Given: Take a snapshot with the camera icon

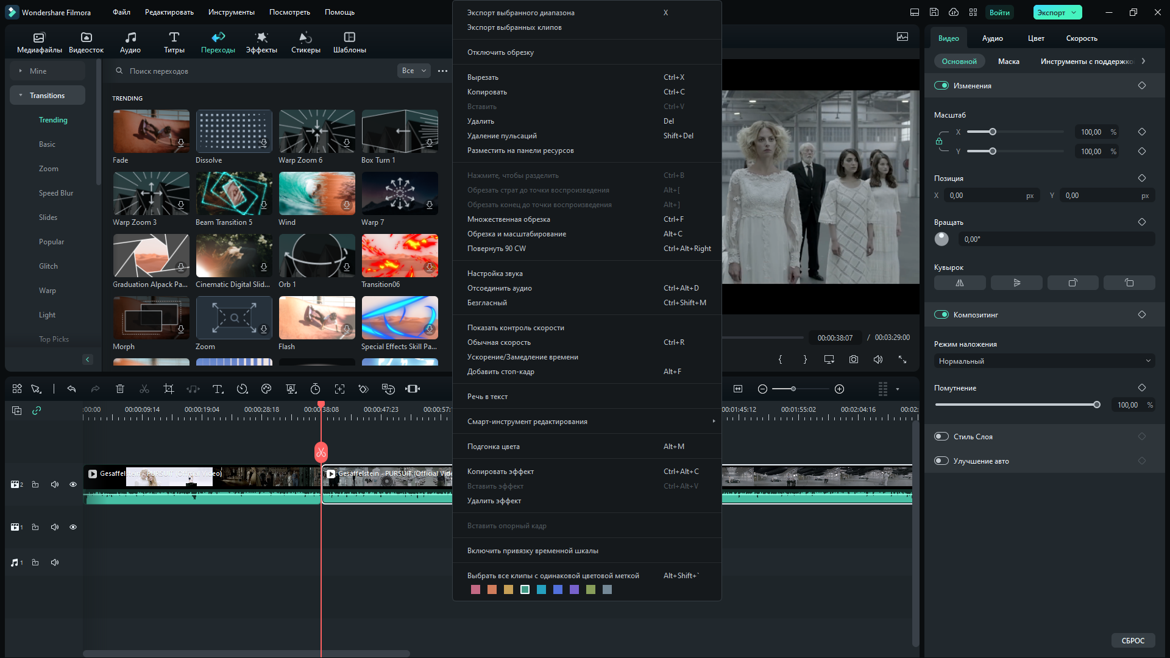Looking at the screenshot, I should click(854, 359).
